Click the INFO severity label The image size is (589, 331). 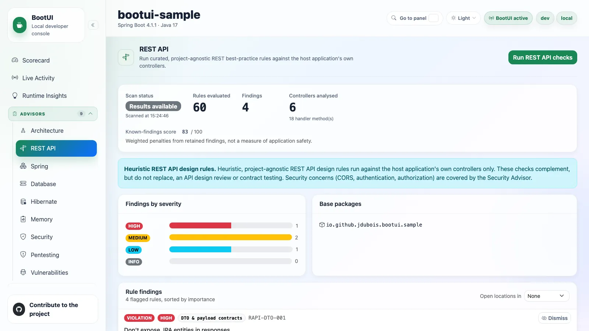134,262
